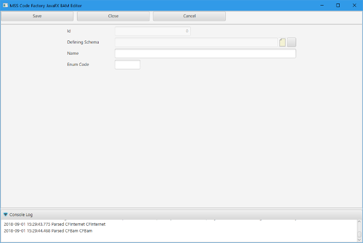Click the console log scrollbar thumb

click(x=359, y=234)
